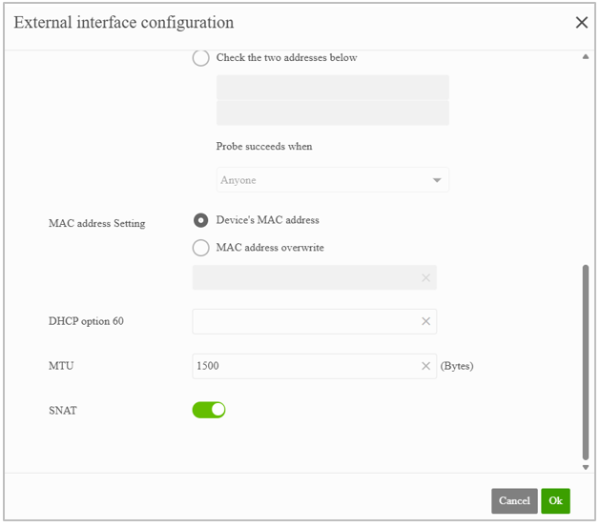Click the first probe address input box
The width and height of the screenshot is (600, 527).
(333, 87)
